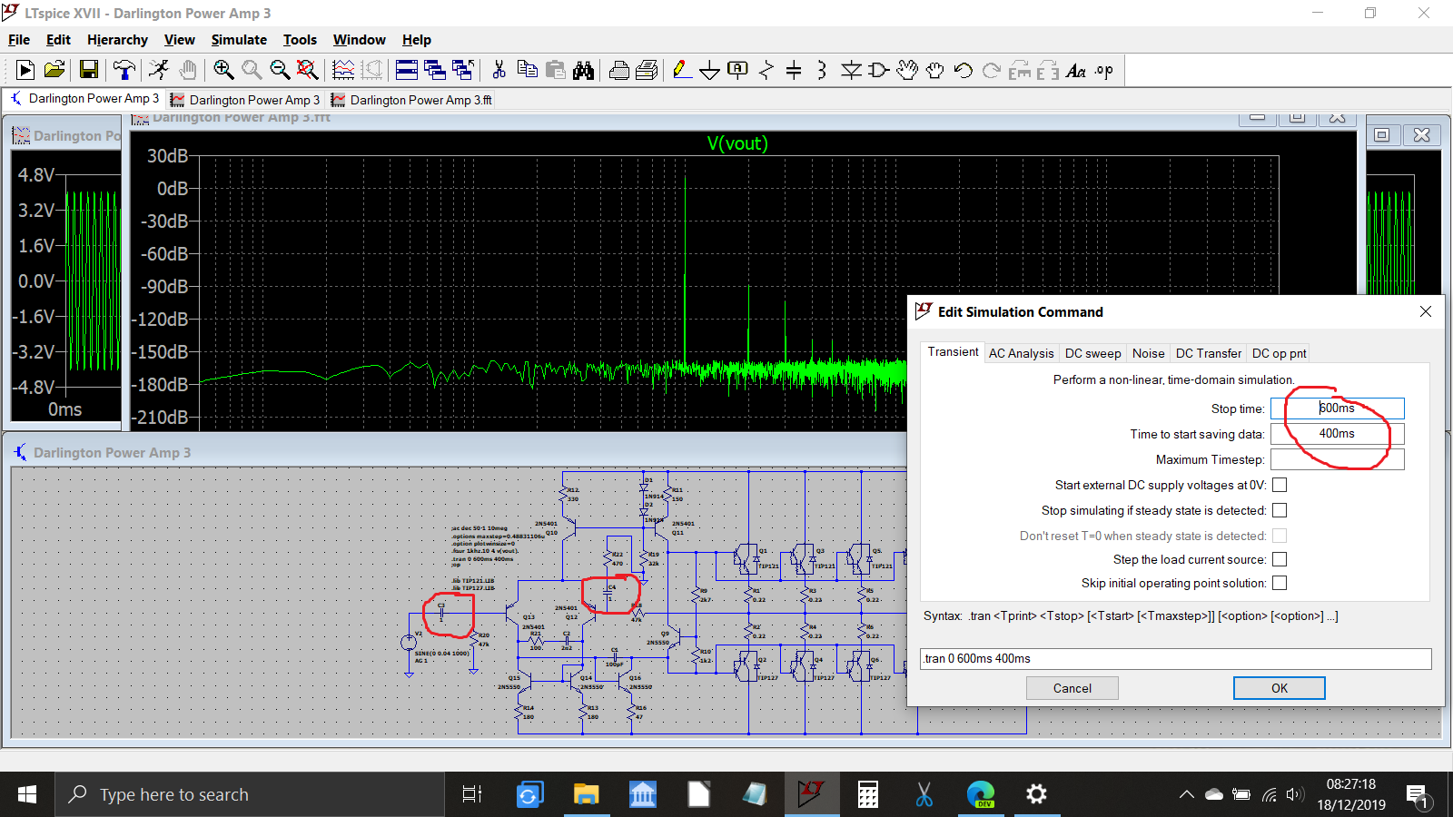Select the Move hand tool
This screenshot has width=1453, height=817.
[x=907, y=70]
